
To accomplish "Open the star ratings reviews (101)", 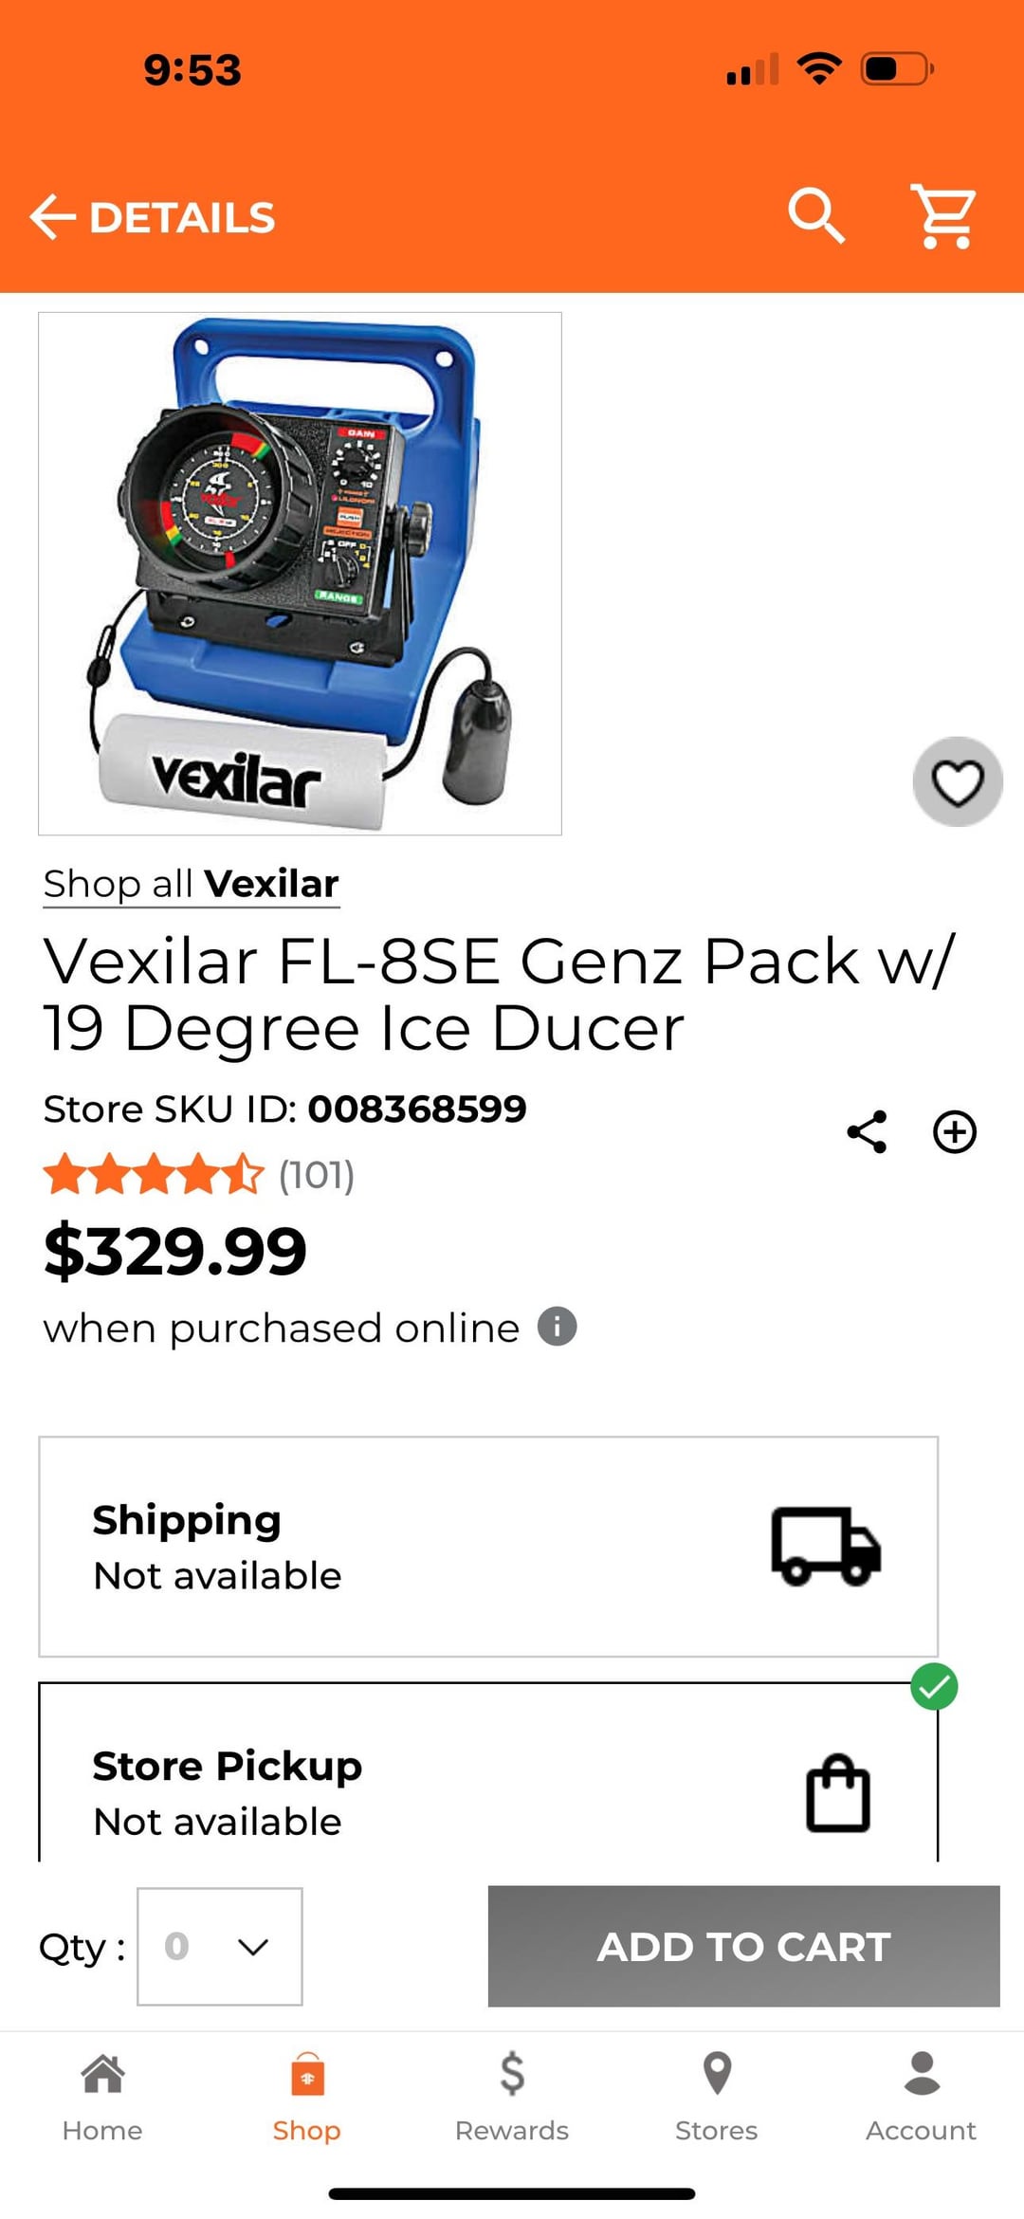I will point(199,1174).
